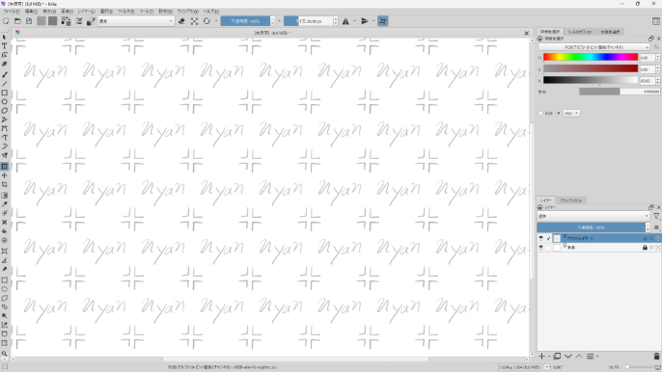Screen dimensions: 662x372
Task: Move layer down with the down arrow button
Action: [x=568, y=357]
